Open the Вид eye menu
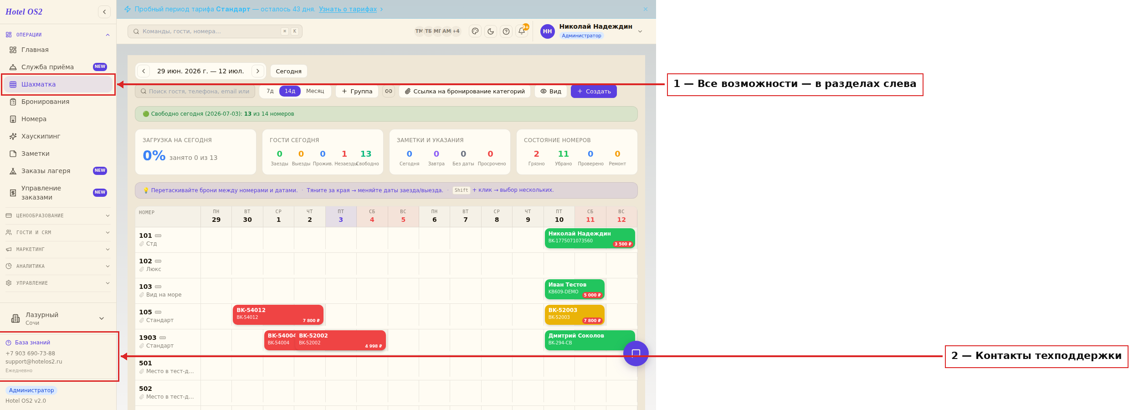1139x410 pixels. 551,91
